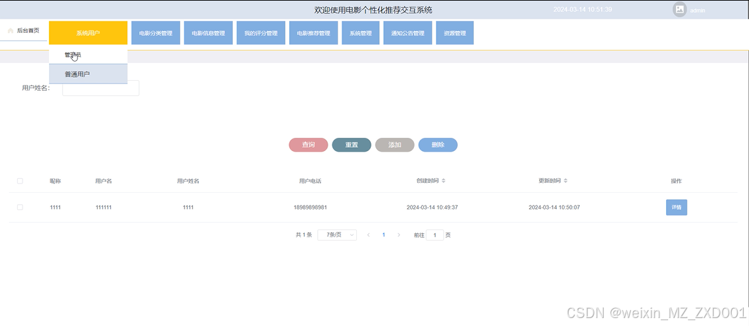The height and width of the screenshot is (326, 749).
Task: Click the 查询 search button
Action: pyautogui.click(x=308, y=144)
